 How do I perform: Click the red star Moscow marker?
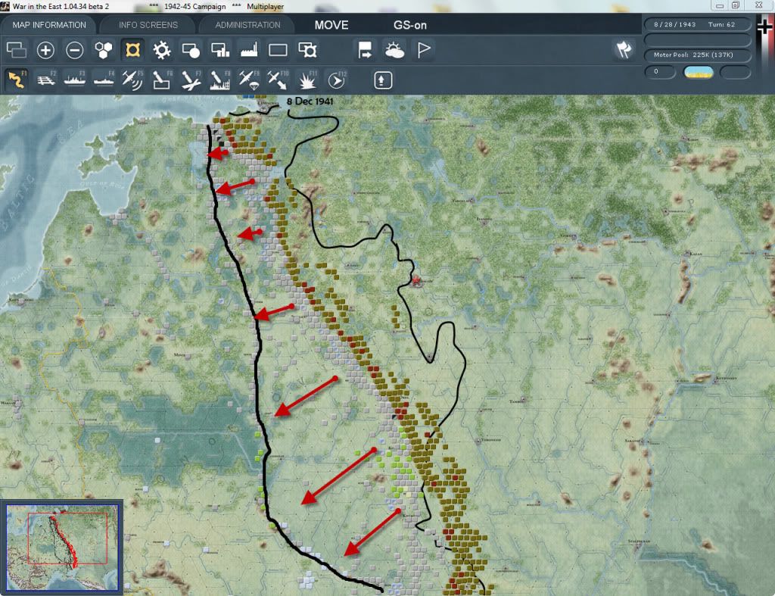click(416, 280)
